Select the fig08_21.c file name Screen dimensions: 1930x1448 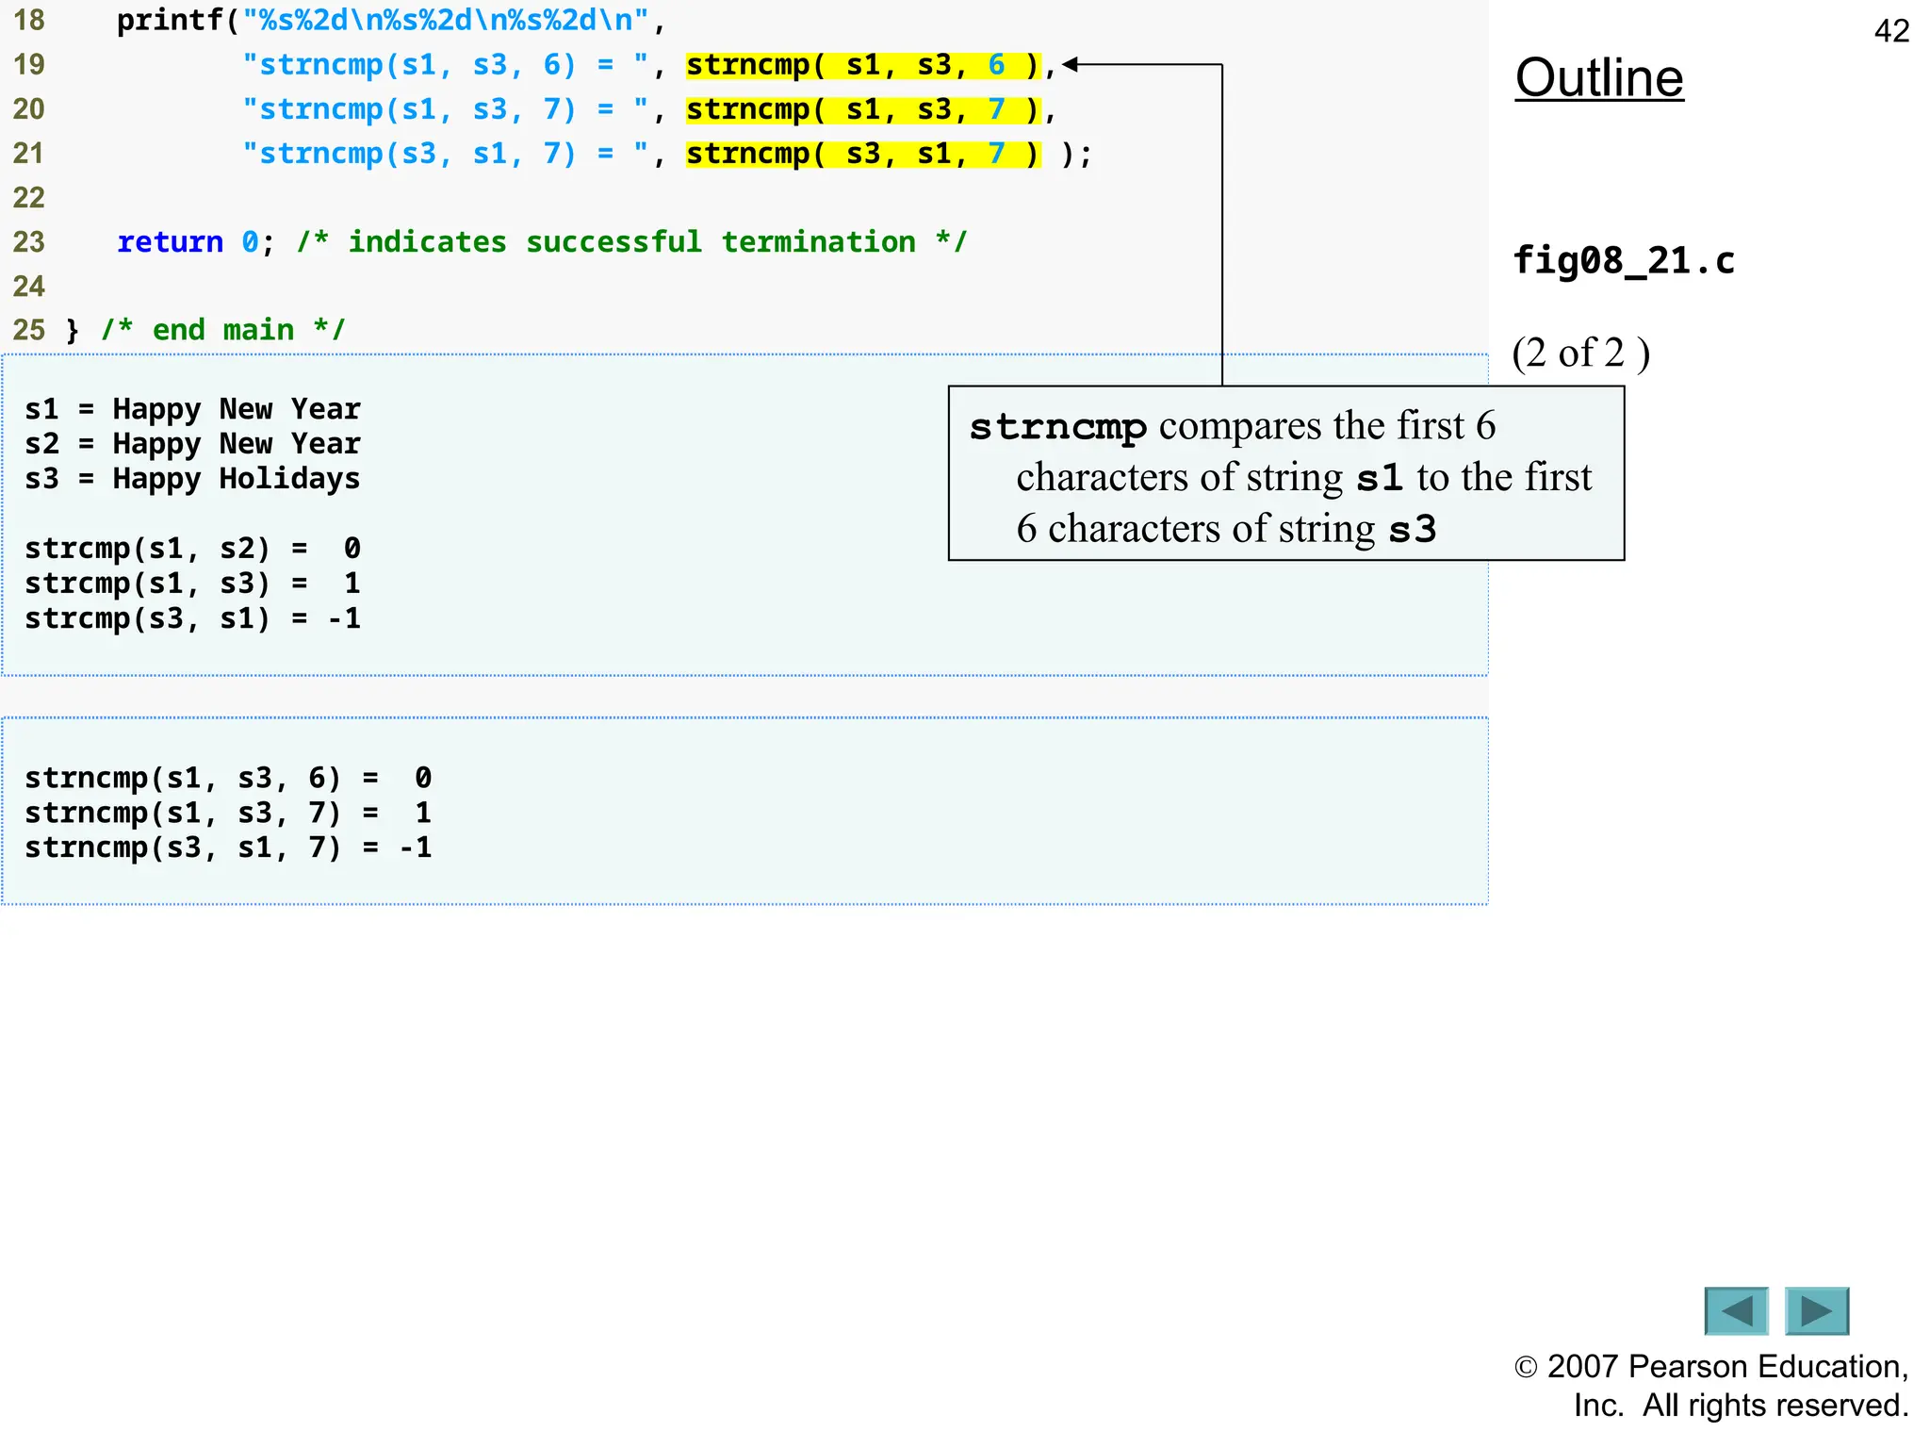[1624, 260]
